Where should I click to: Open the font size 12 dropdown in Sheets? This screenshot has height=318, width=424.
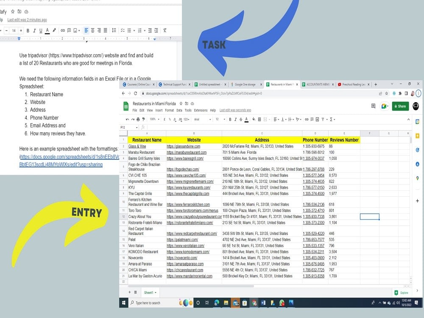click(220, 119)
